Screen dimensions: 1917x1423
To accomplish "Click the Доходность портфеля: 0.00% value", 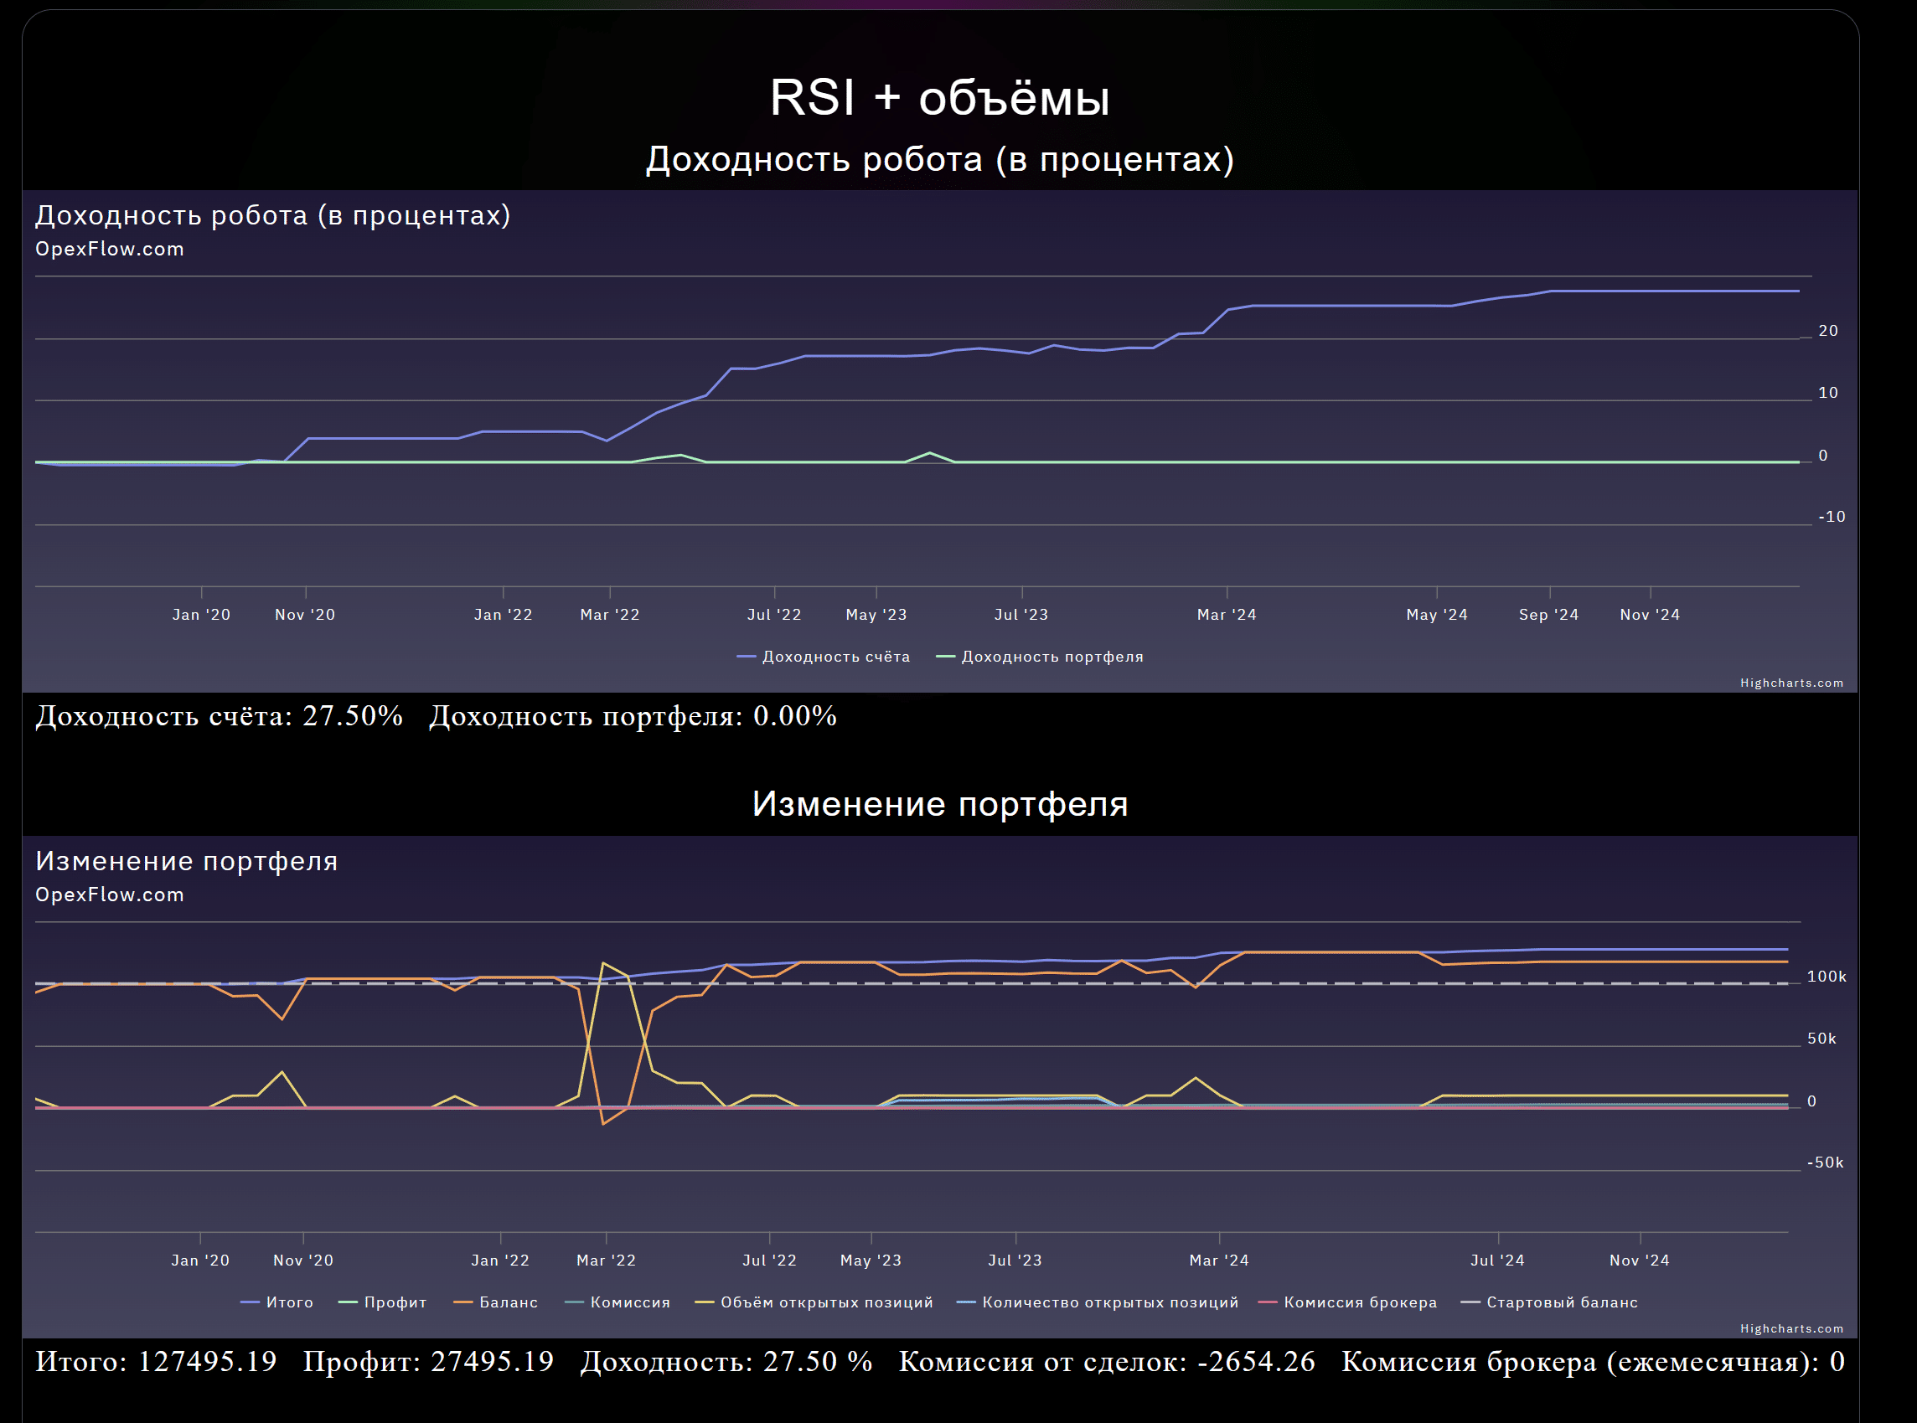I will click(x=633, y=716).
